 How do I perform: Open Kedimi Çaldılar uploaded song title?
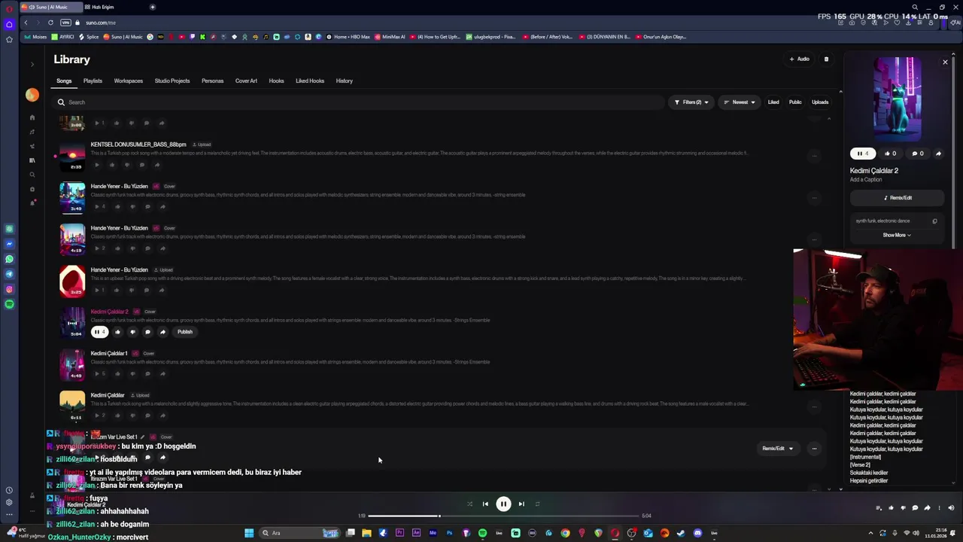(108, 395)
